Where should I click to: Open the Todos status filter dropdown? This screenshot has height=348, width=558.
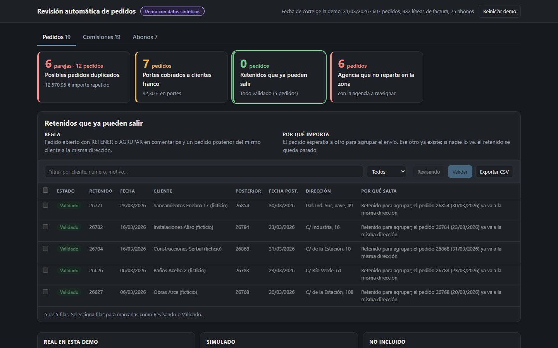(x=386, y=172)
